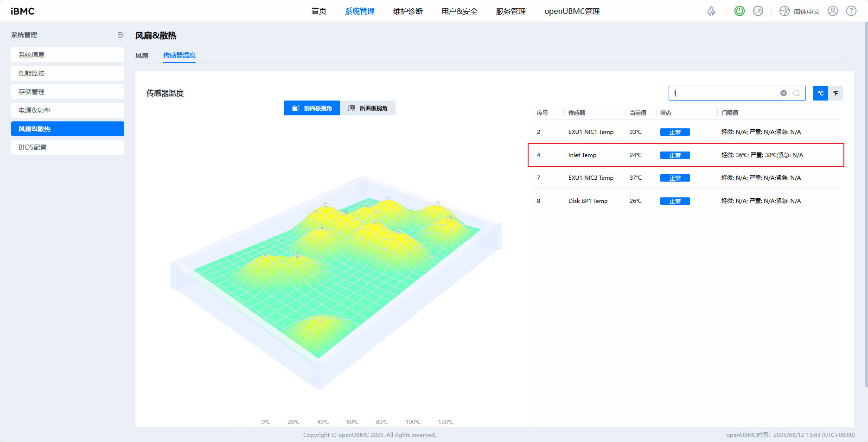Open 电源&功率 in the sidebar
This screenshot has width=868, height=442.
(68, 110)
